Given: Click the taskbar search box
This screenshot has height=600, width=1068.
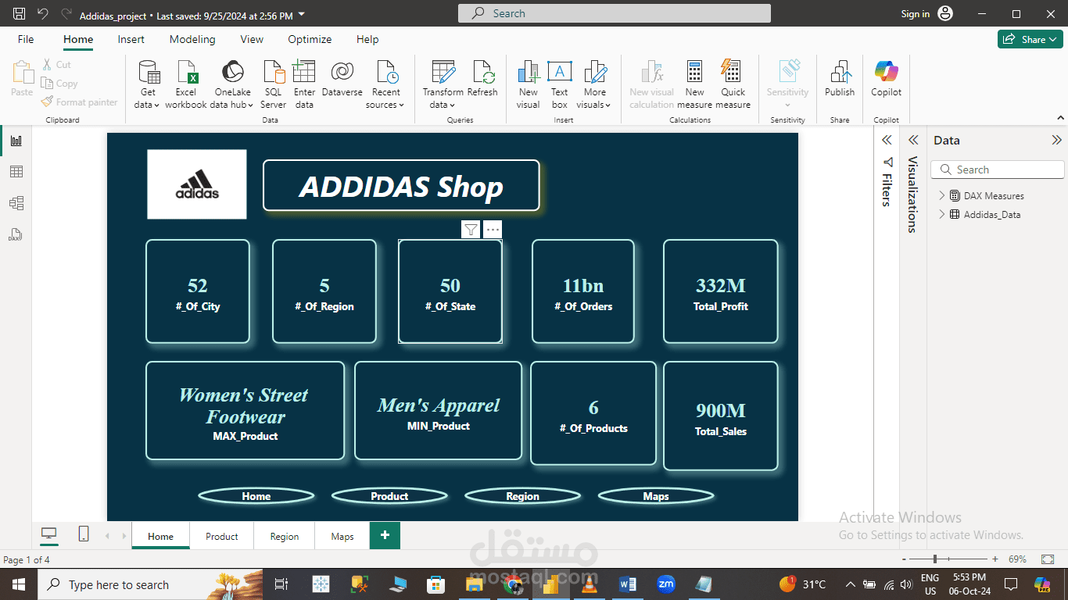Looking at the screenshot, I should click(152, 584).
